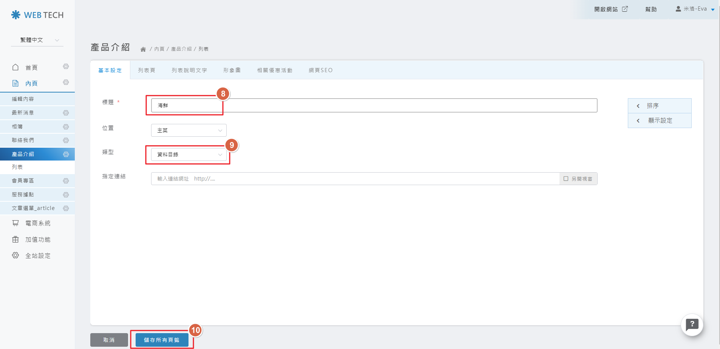This screenshot has width=720, height=349.
Task: Click the 儲存所有頁籤 save button
Action: coord(162,340)
